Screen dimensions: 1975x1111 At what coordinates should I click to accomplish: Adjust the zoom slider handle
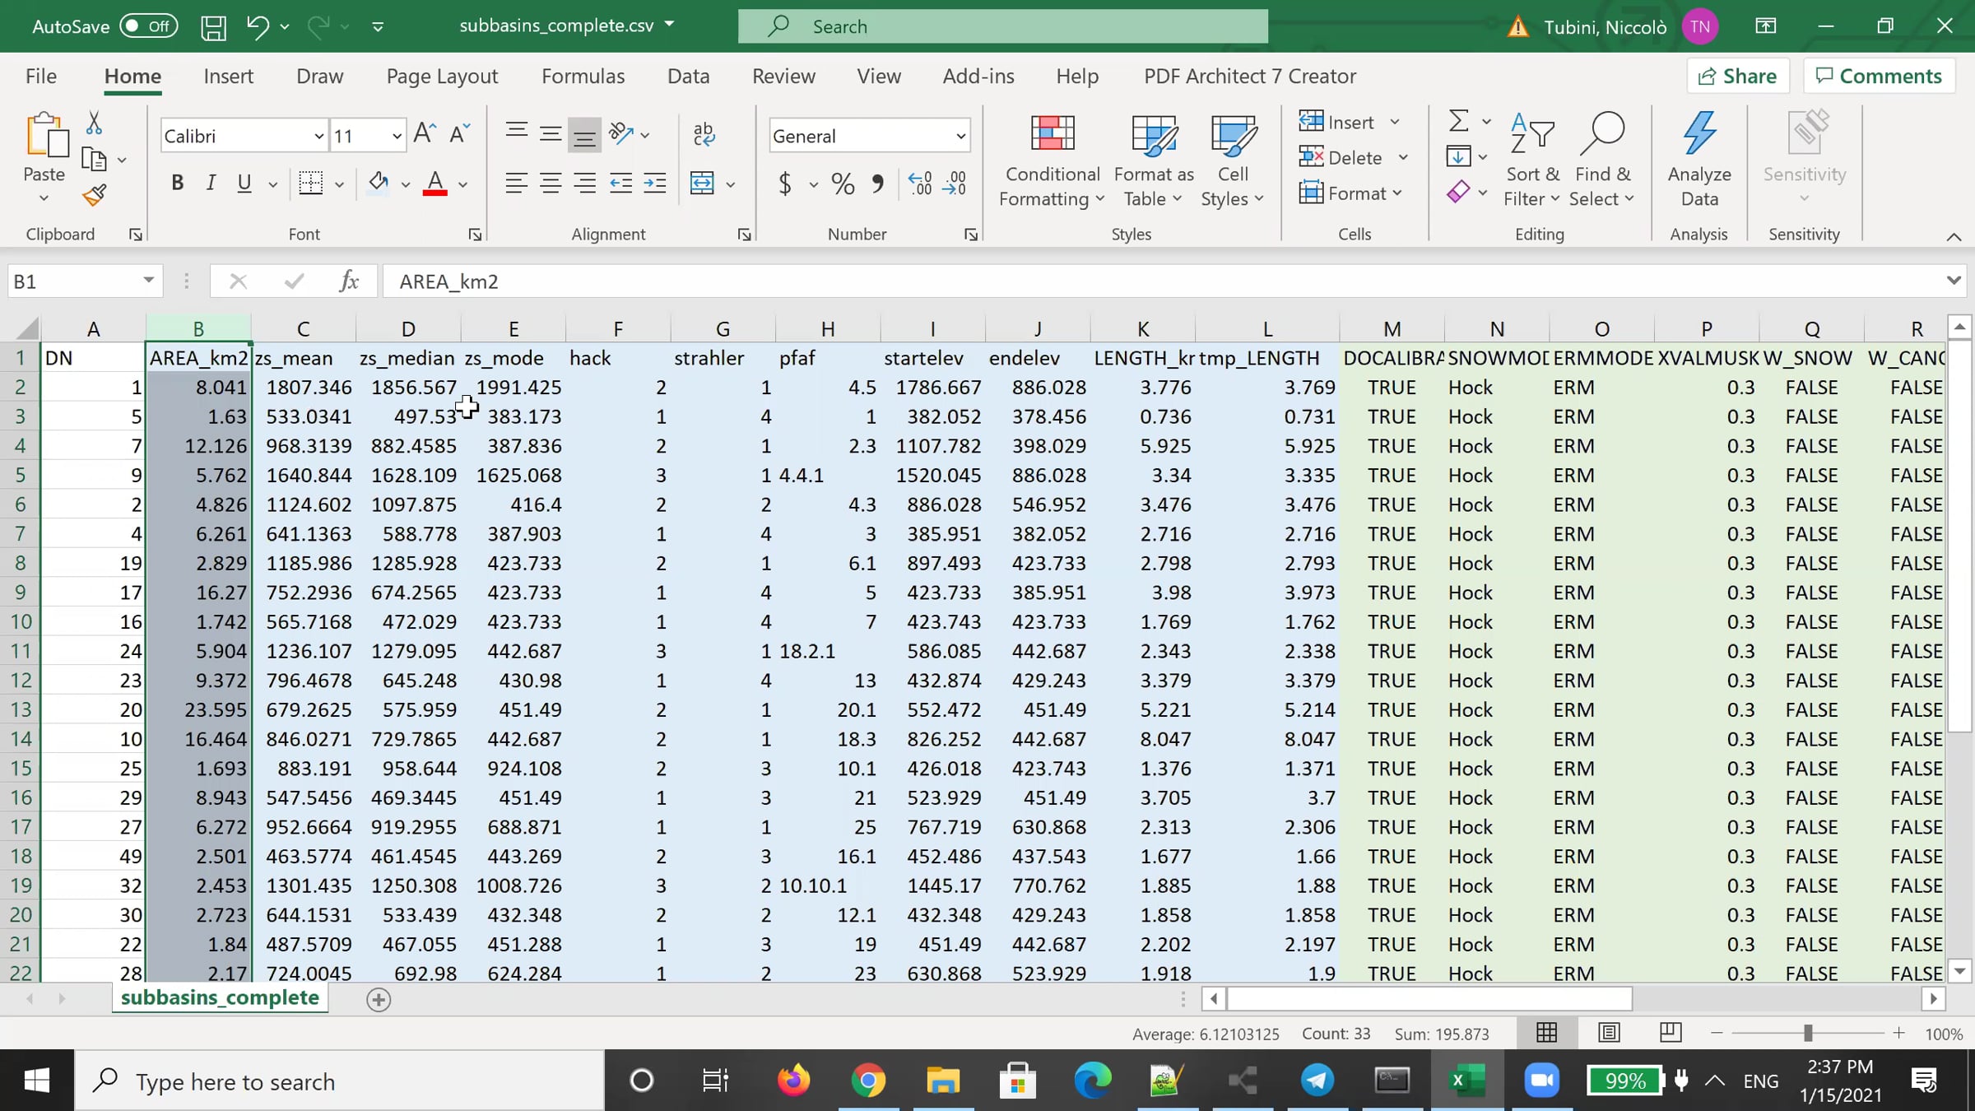pyautogui.click(x=1808, y=1034)
